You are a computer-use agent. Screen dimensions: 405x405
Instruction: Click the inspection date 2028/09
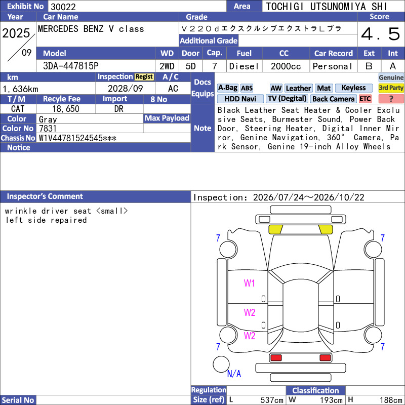click(125, 89)
